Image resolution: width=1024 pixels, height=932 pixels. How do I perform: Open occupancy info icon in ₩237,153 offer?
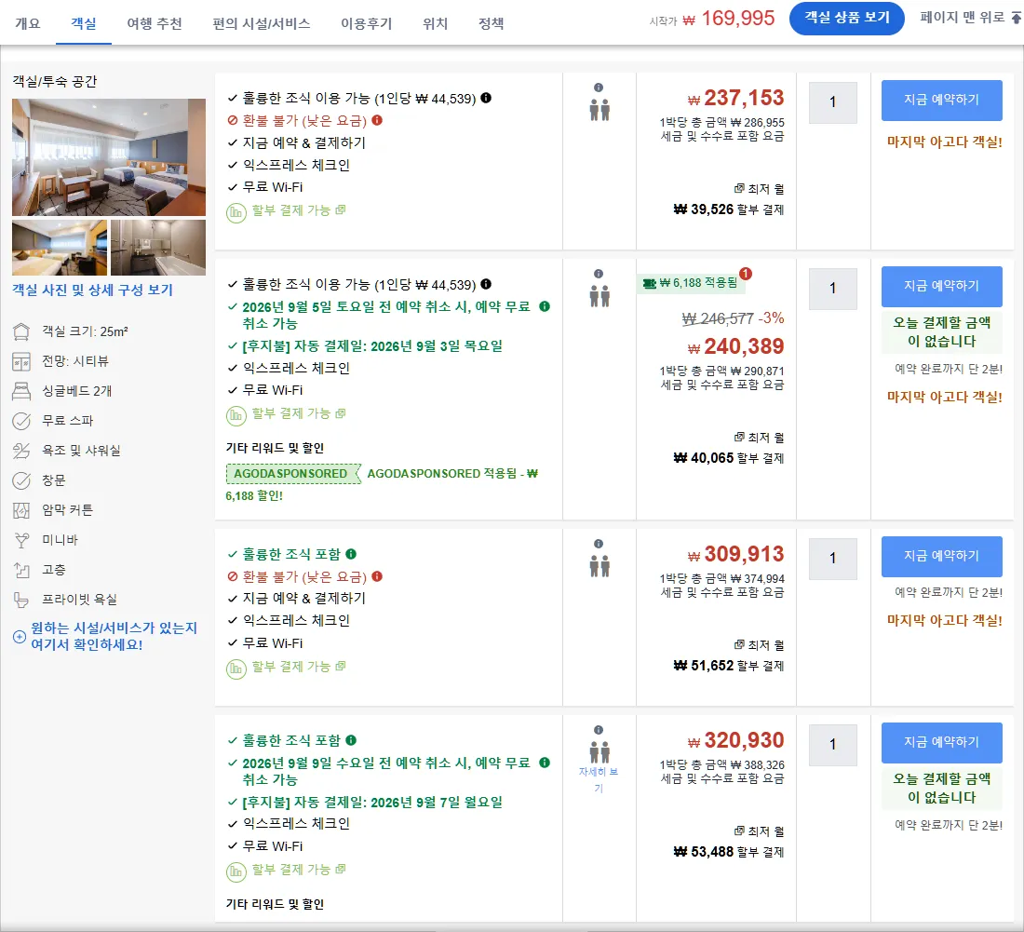599,88
